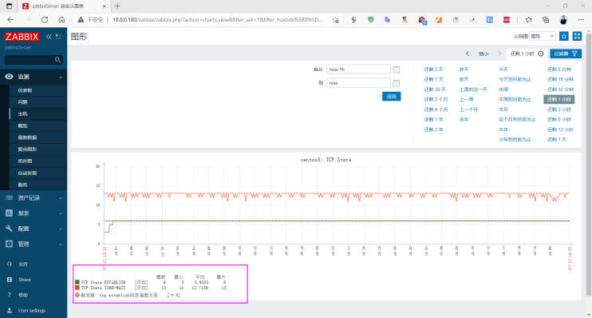Click the sidebar search magnifier icon
Screen dimensions: 592x318
[x=57, y=60]
